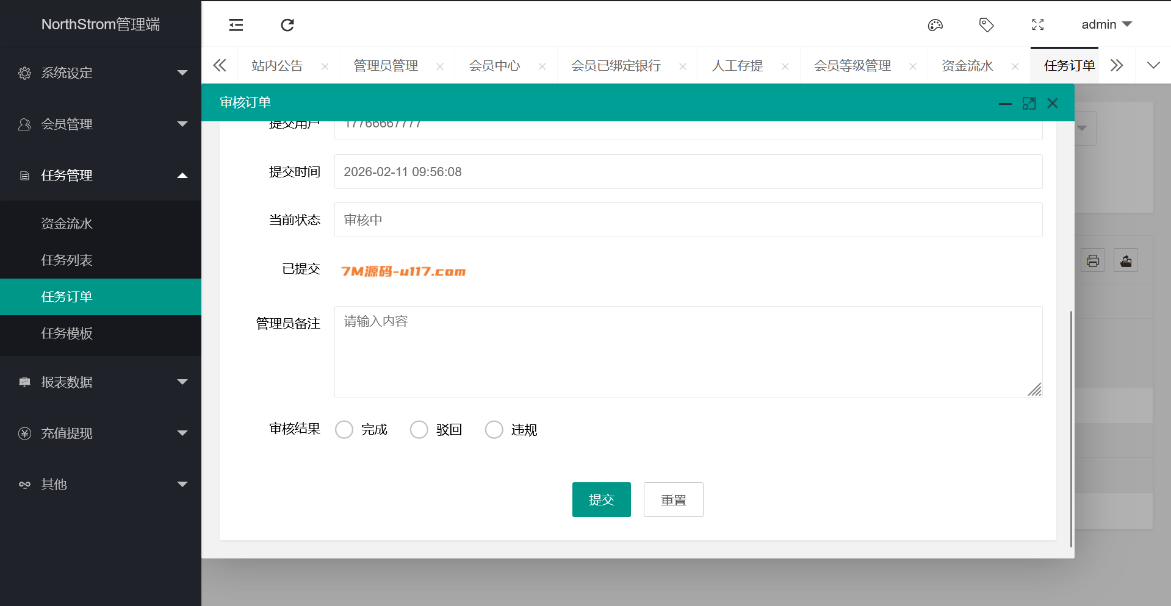
Task: Click the tag note icon in header
Action: click(x=986, y=25)
